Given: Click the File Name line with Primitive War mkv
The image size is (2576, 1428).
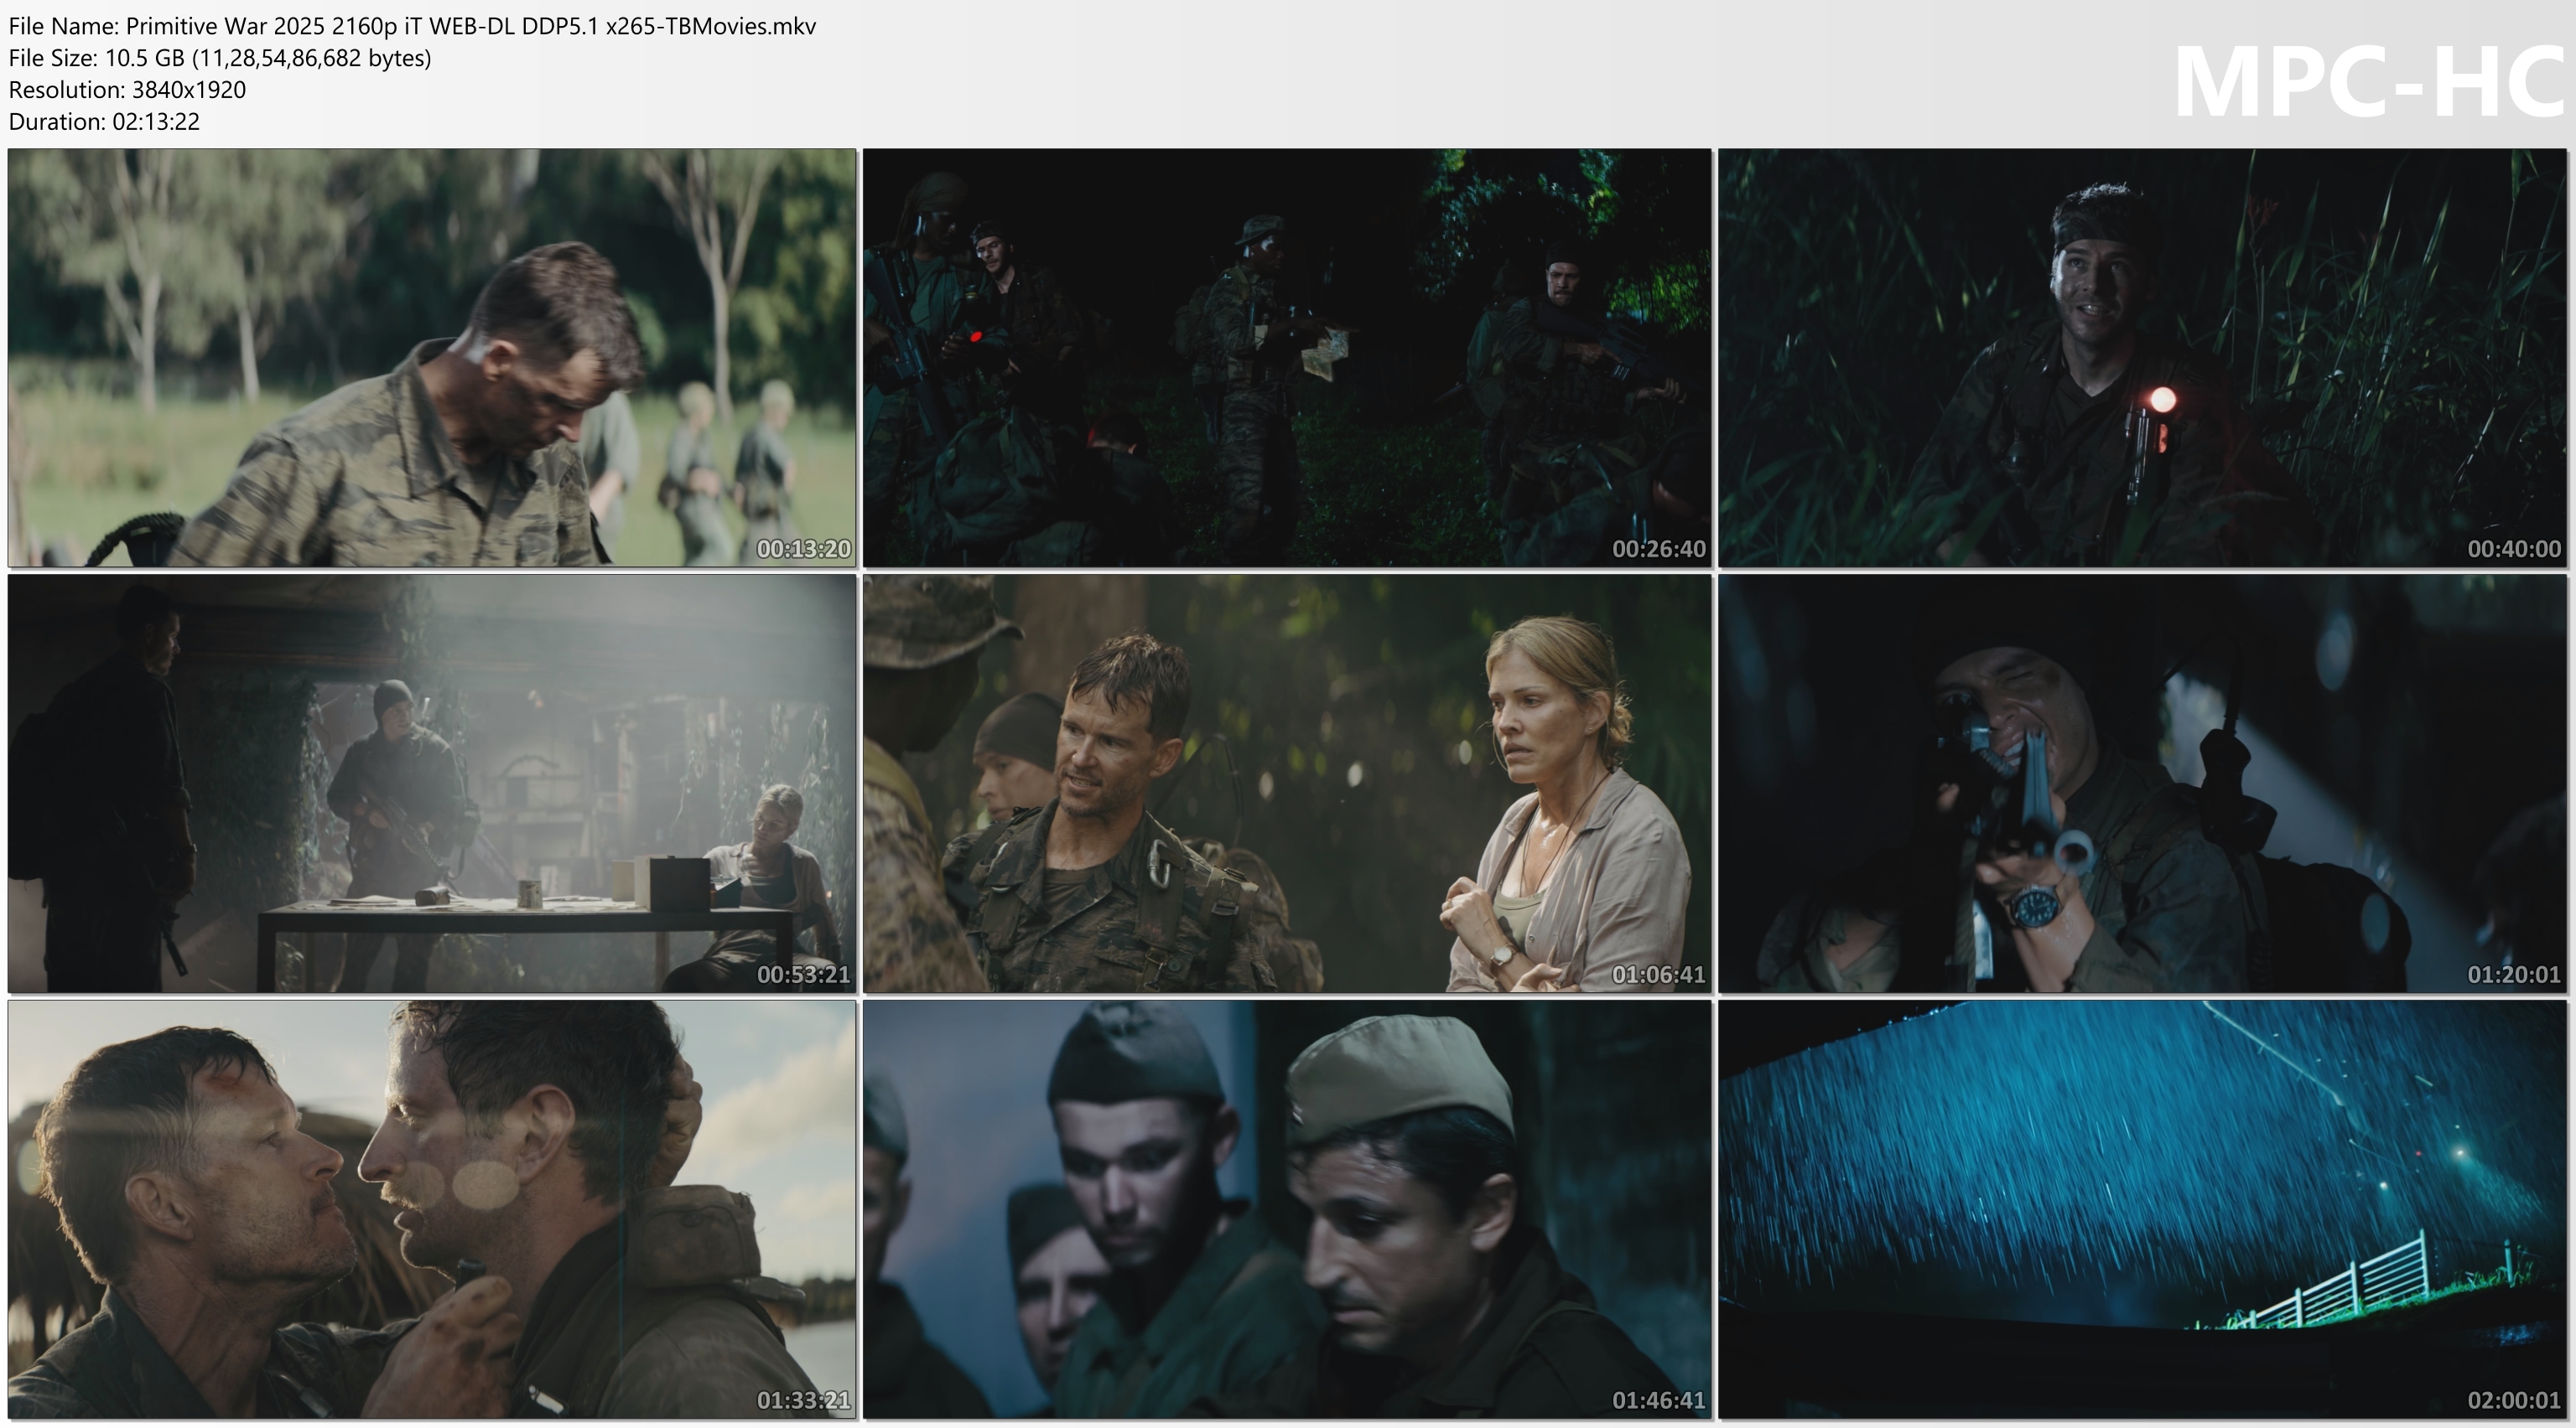Looking at the screenshot, I should point(412,26).
